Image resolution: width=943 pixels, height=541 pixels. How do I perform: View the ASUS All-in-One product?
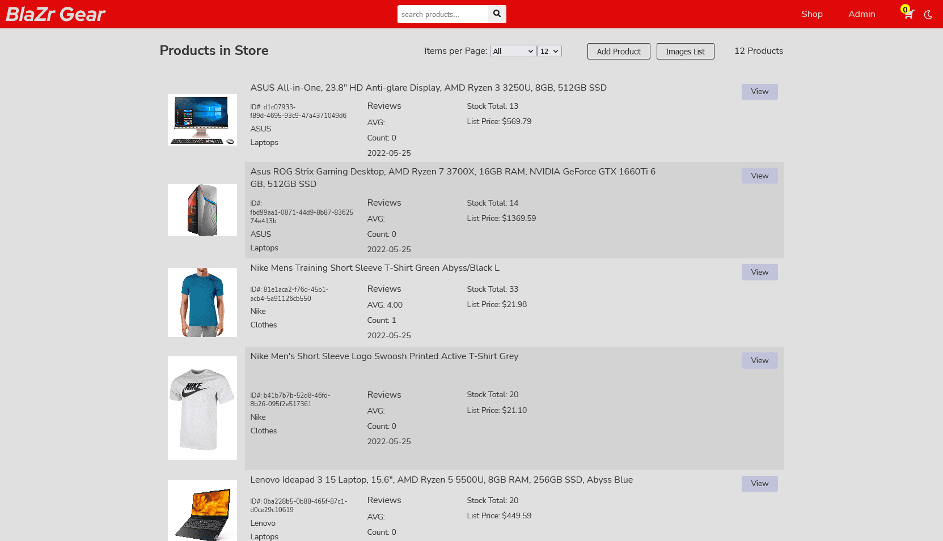[759, 92]
